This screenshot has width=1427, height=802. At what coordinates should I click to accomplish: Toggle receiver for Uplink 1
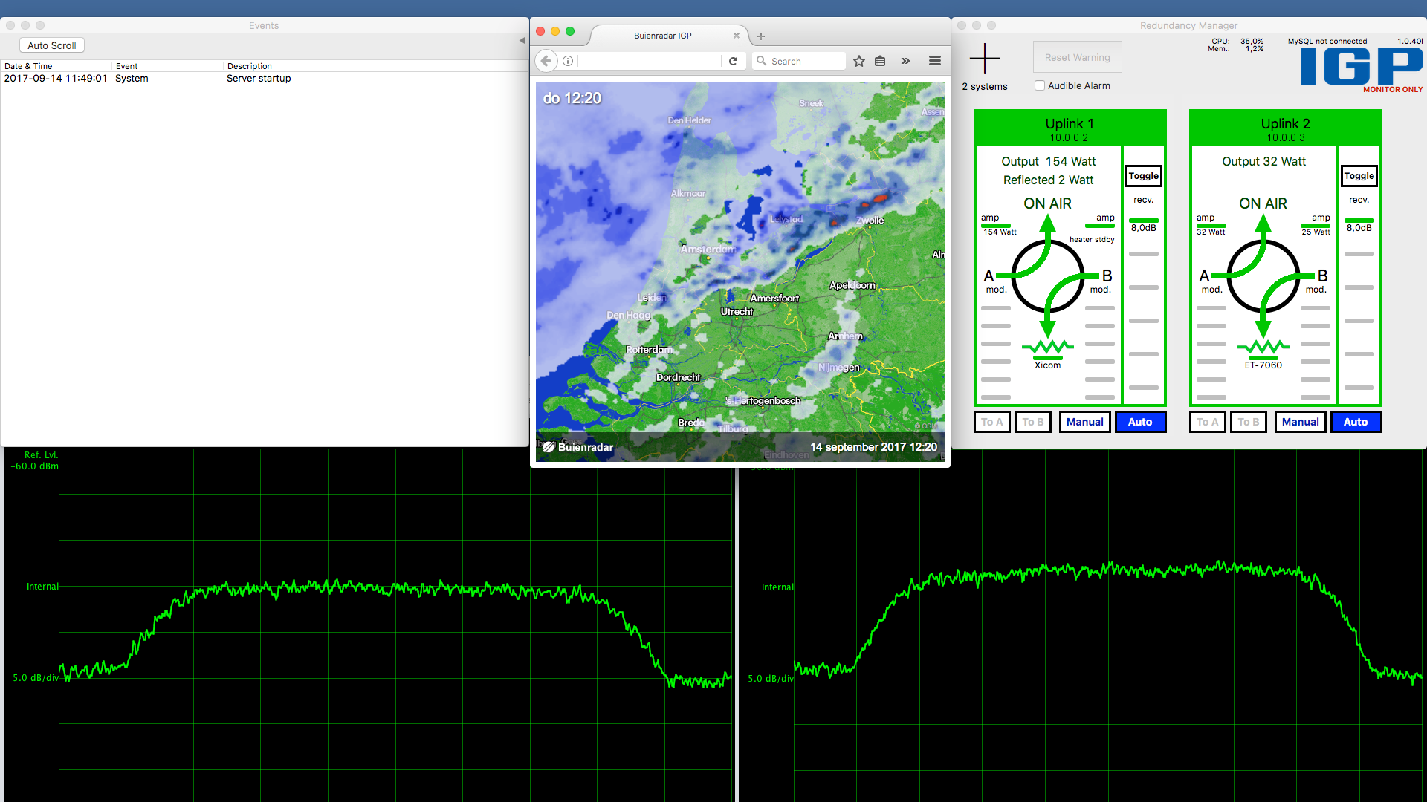1143,176
